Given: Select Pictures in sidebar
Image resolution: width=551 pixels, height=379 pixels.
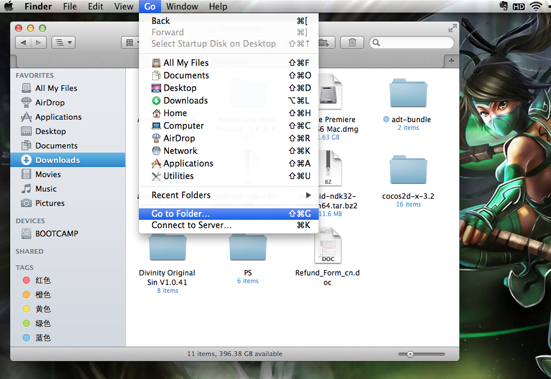Looking at the screenshot, I should click(68, 204).
